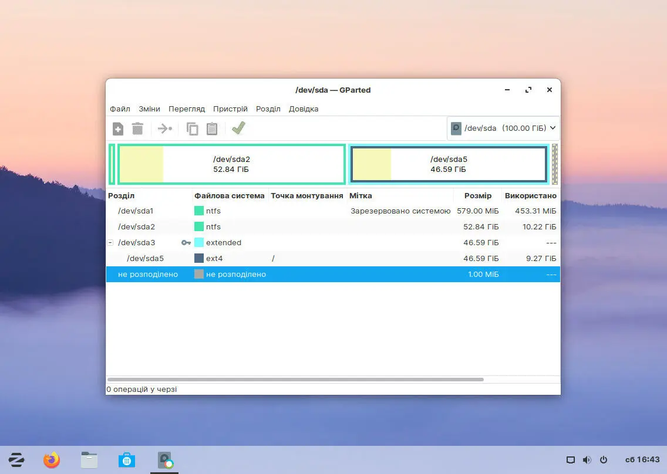Select the /dev/sda5 row
This screenshot has width=667, height=474.
click(x=333, y=259)
